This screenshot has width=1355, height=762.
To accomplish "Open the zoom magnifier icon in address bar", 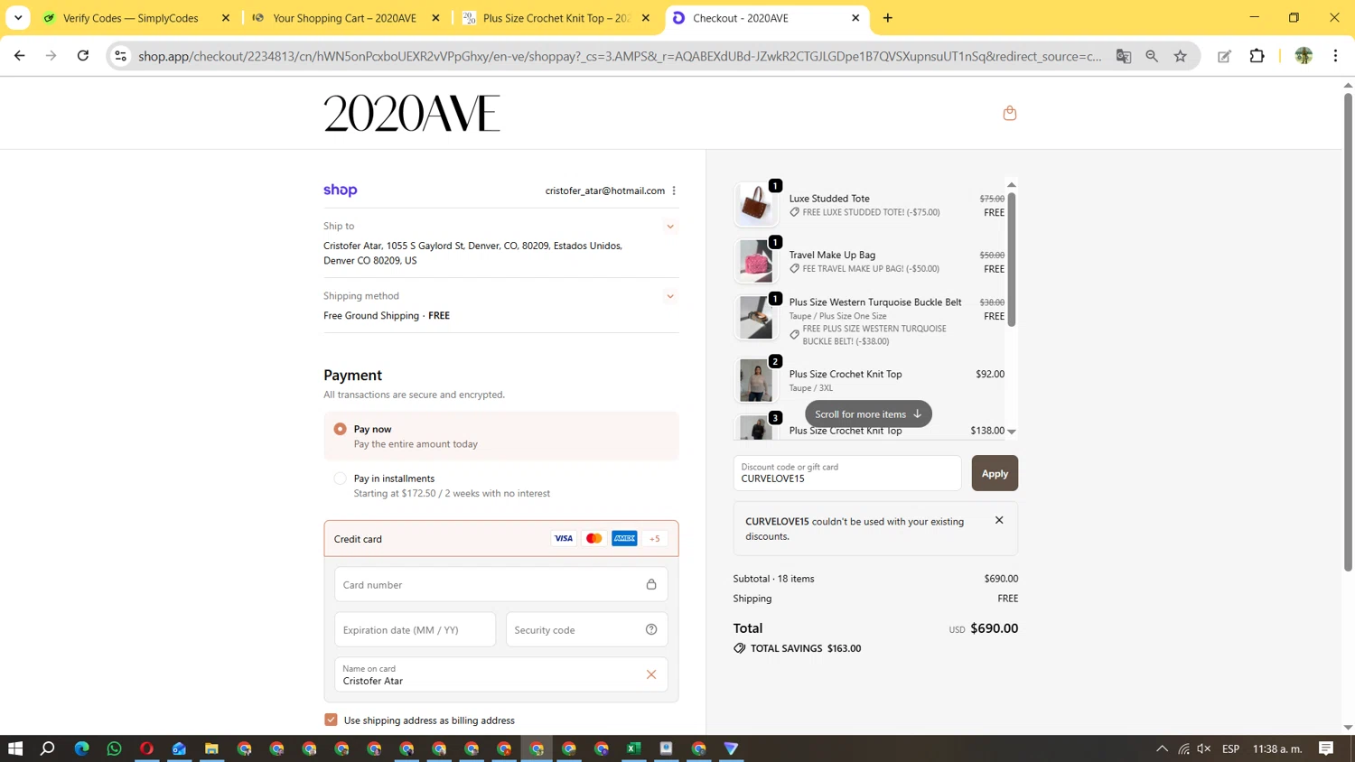I will click(1152, 56).
